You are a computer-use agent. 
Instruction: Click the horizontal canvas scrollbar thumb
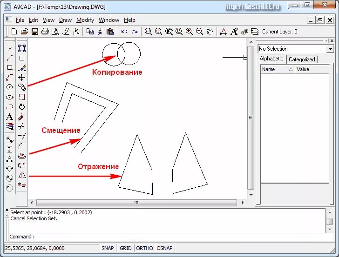tap(136, 203)
